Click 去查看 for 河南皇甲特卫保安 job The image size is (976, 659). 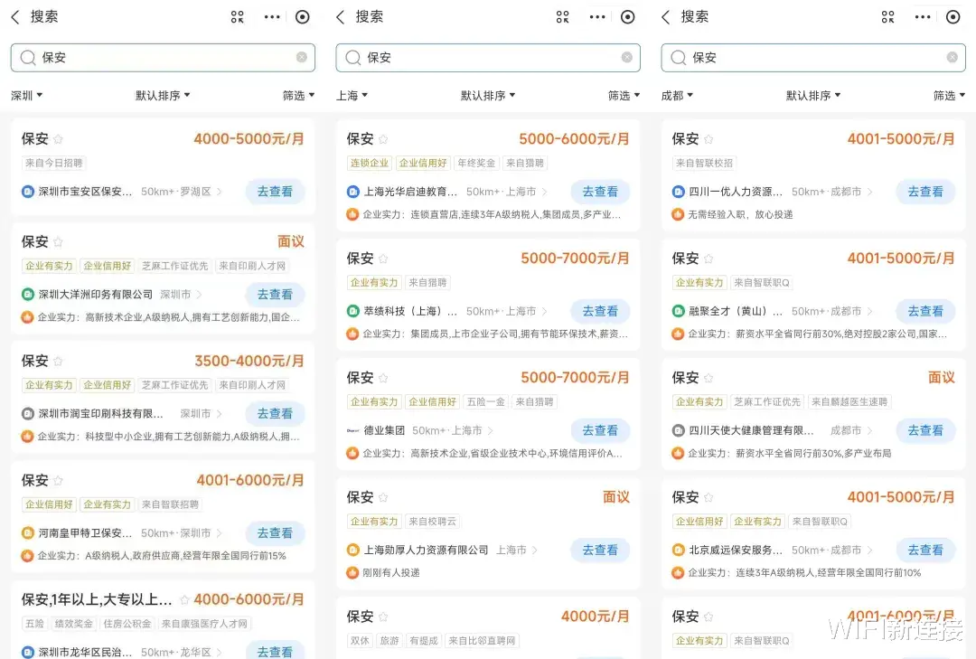point(275,533)
